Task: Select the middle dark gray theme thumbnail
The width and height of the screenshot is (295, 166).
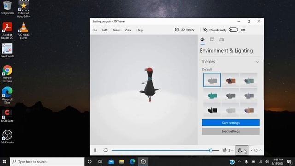Action: point(230,95)
